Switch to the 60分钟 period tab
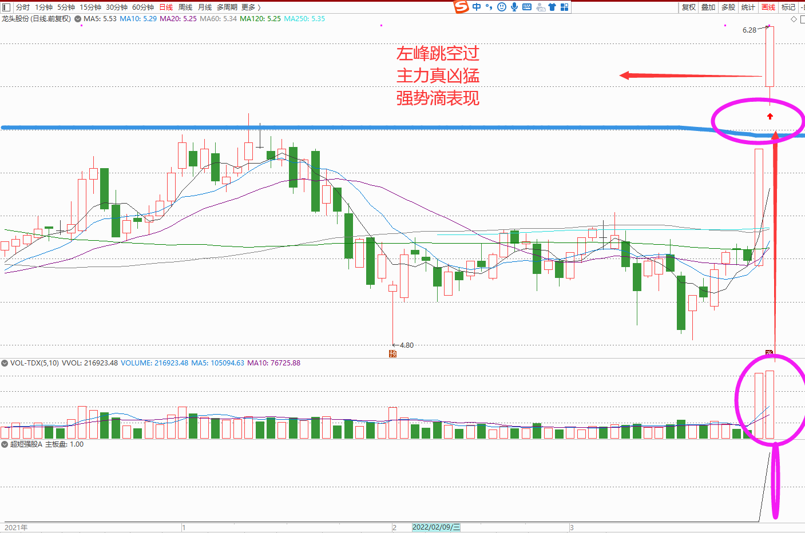 [x=143, y=7]
